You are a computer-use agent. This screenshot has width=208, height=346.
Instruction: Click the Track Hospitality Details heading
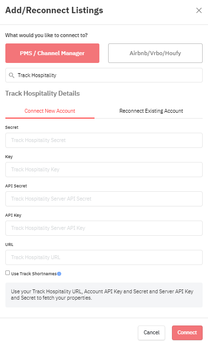(42, 93)
